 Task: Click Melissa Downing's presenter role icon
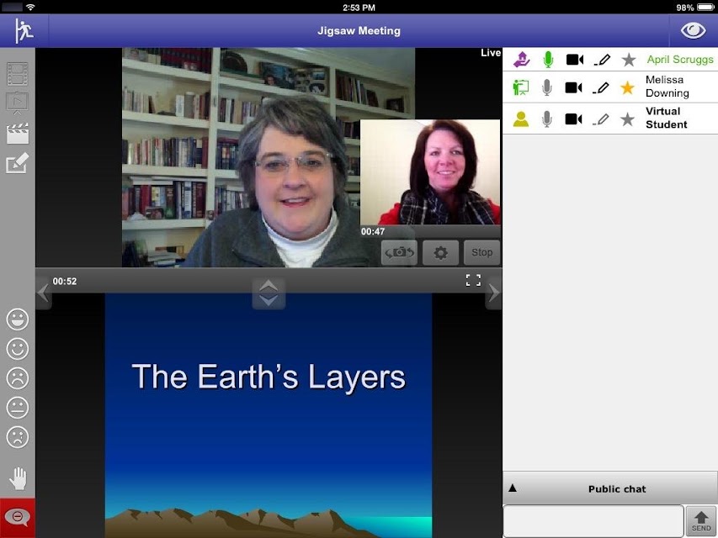pos(521,87)
